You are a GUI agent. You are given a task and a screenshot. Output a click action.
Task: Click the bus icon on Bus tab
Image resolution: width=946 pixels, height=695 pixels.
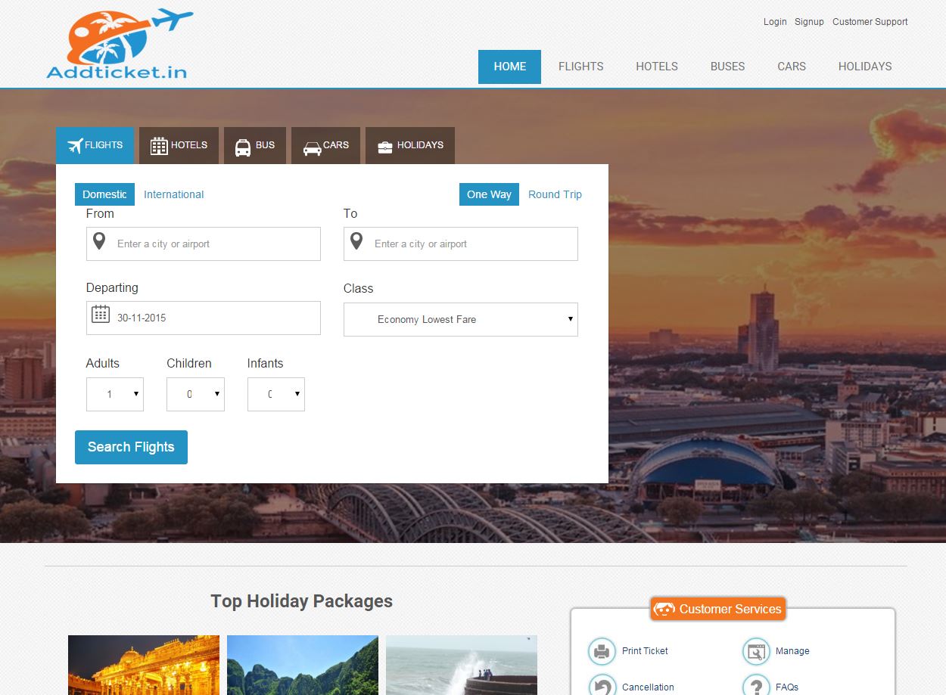coord(243,147)
